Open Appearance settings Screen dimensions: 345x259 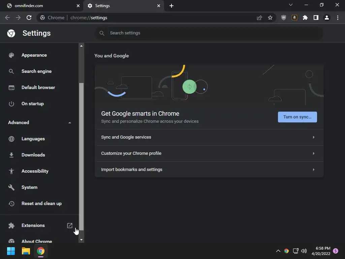[34, 55]
